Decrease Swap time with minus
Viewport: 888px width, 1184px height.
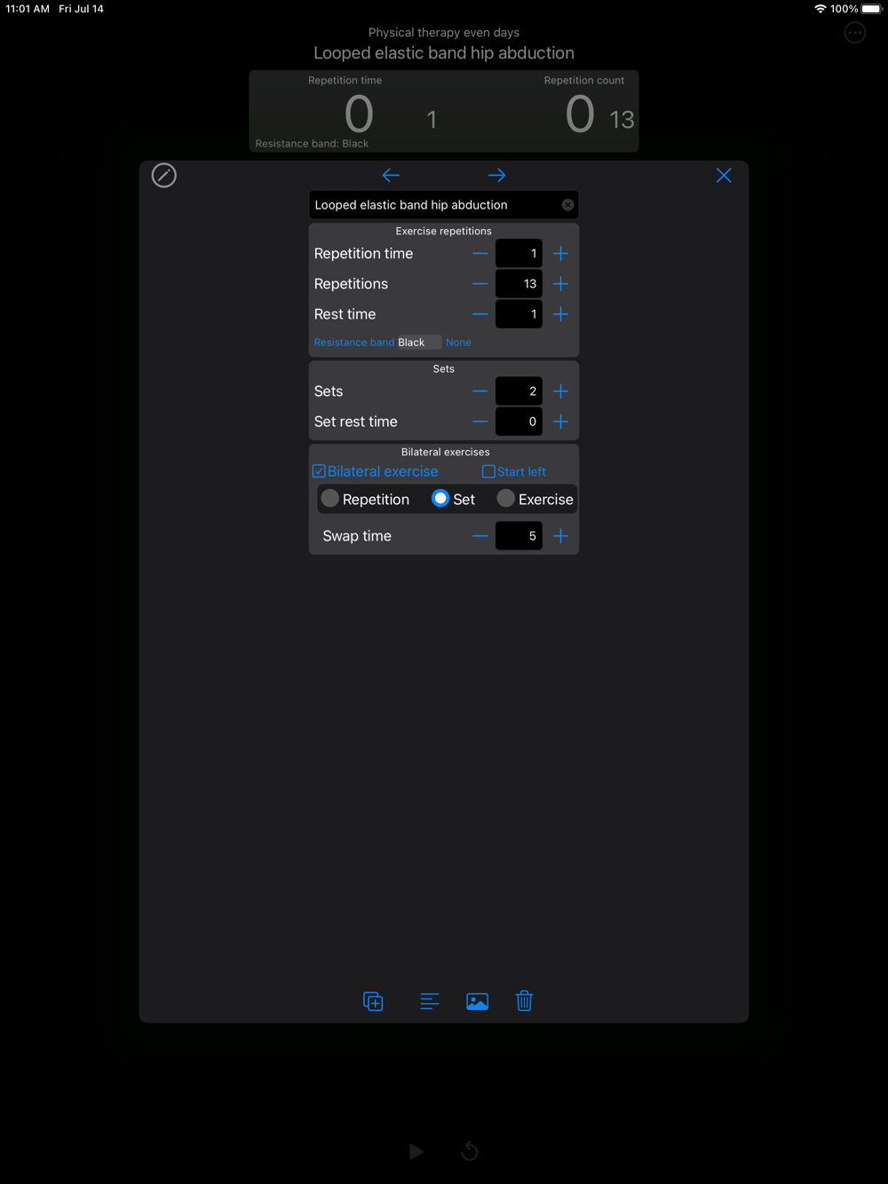click(480, 536)
